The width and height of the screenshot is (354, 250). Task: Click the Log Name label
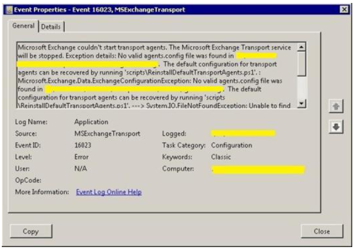pos(31,122)
